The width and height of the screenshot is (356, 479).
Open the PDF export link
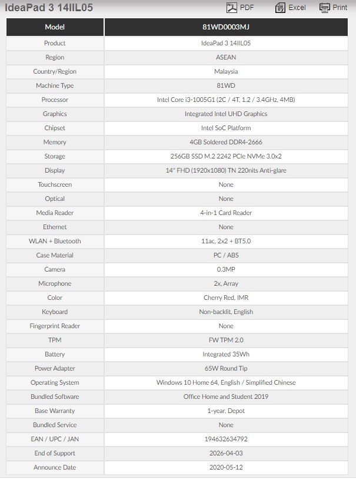247,8
